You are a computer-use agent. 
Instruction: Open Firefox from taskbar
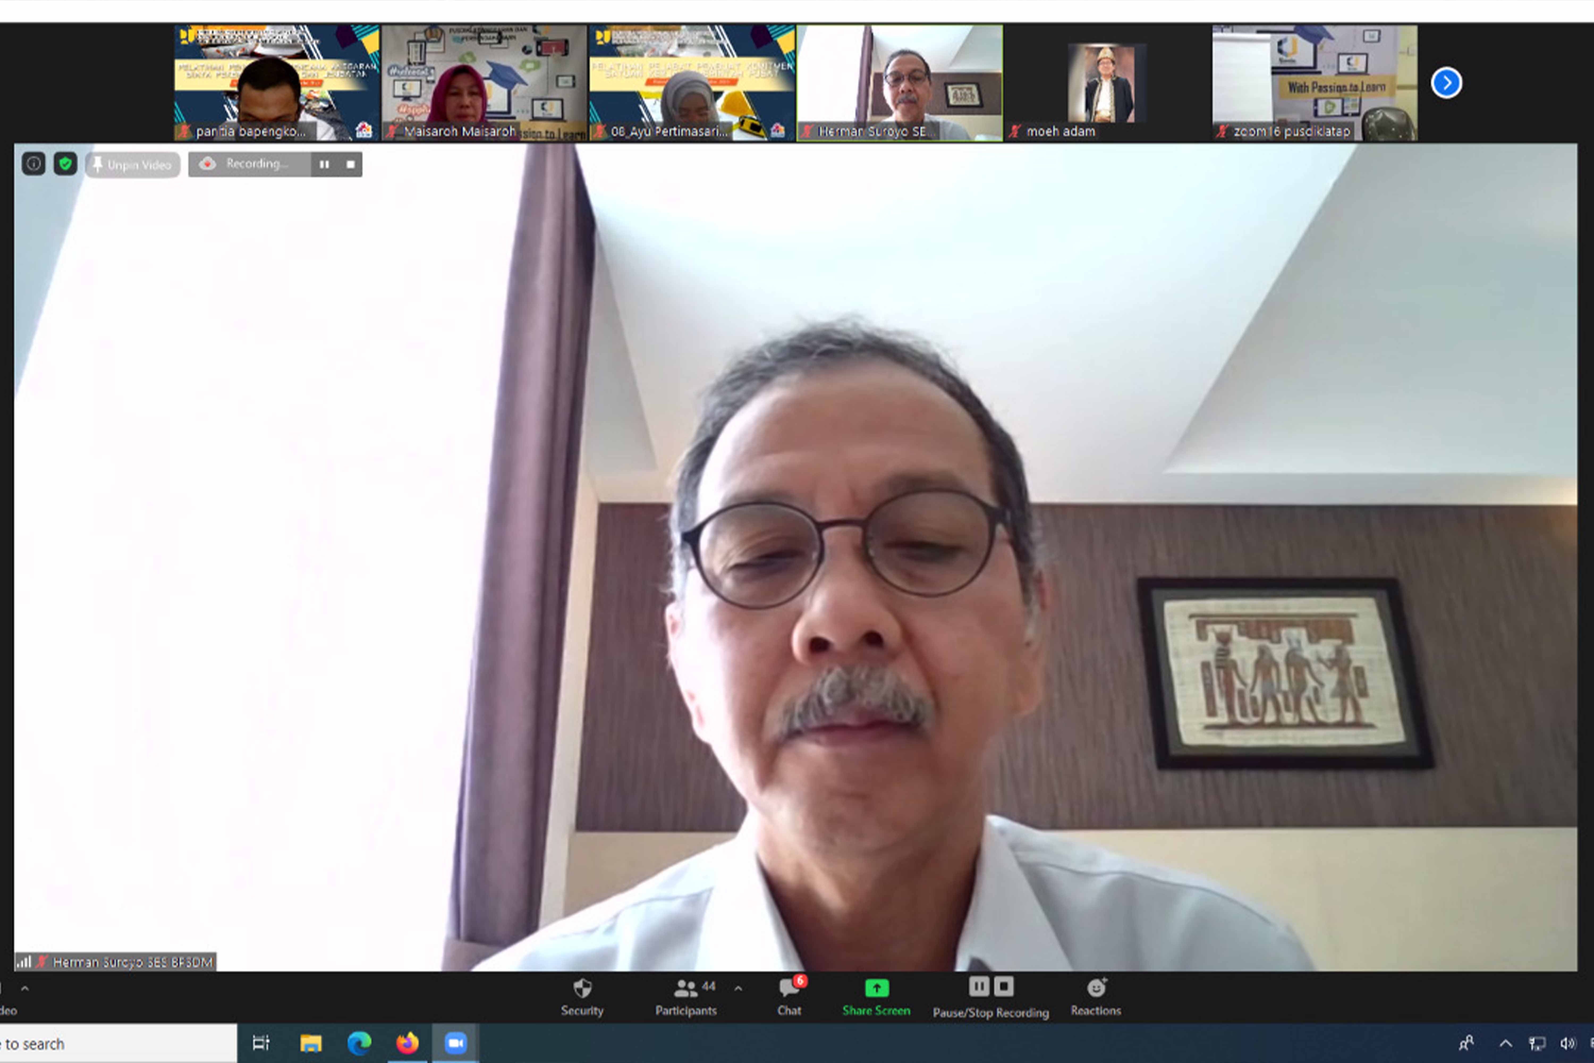tap(407, 1043)
